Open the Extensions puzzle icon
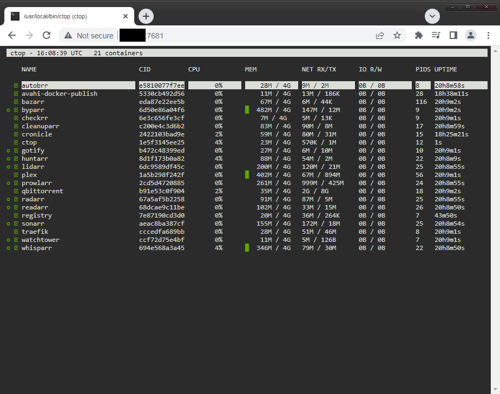The width and height of the screenshot is (500, 394). pyautogui.click(x=419, y=35)
